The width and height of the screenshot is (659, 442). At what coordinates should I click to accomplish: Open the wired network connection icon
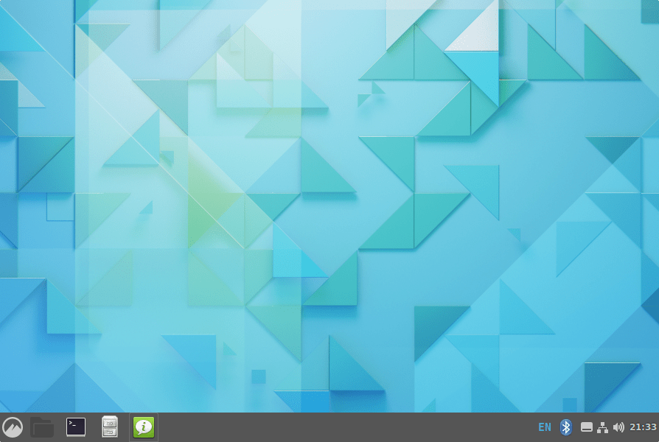point(603,428)
